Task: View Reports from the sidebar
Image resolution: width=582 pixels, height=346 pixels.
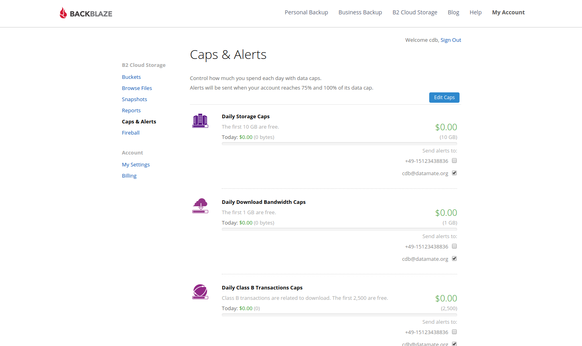Action: pyautogui.click(x=131, y=110)
